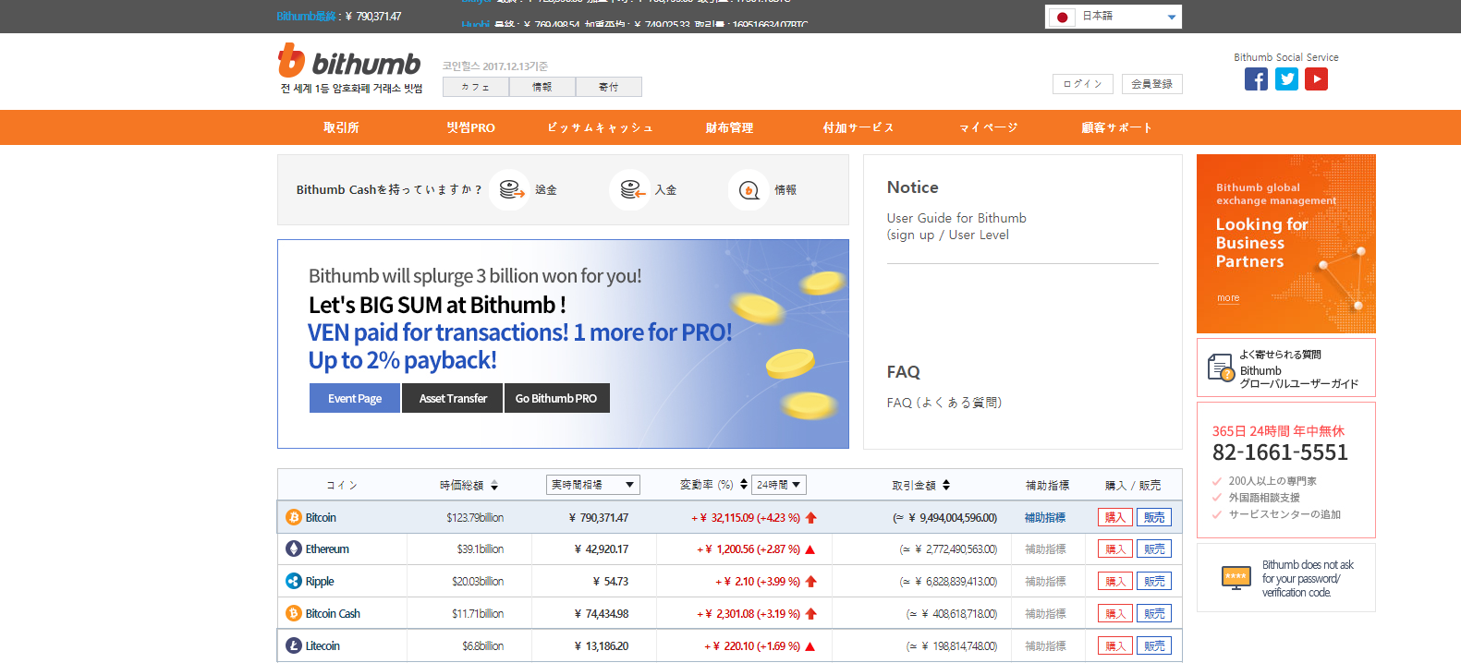Click the Go Bithumb PRO button
This screenshot has width=1461, height=663.
556,398
